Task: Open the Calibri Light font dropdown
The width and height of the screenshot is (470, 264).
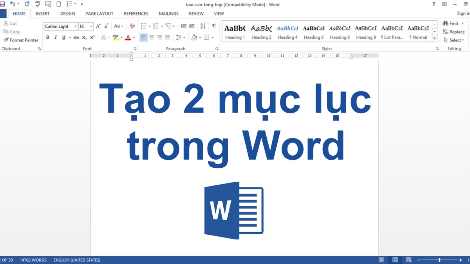Action: [x=76, y=27]
